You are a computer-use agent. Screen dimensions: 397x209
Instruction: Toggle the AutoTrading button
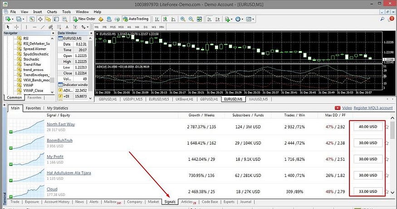(136, 19)
